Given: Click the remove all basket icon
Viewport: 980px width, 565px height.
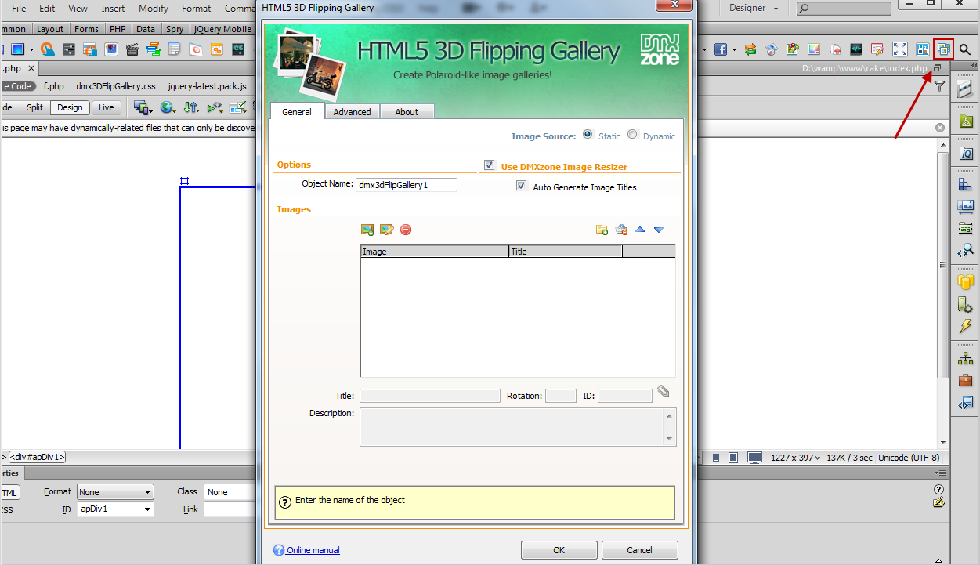Looking at the screenshot, I should [621, 230].
